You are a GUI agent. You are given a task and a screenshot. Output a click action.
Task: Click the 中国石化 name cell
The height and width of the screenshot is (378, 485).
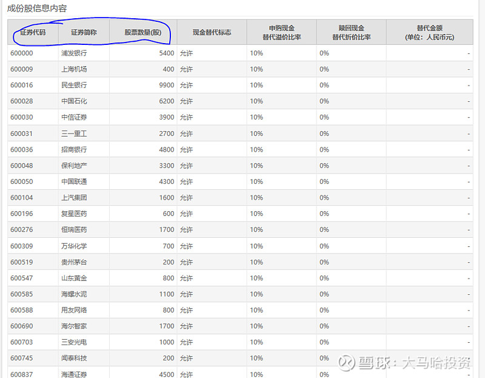(x=74, y=101)
